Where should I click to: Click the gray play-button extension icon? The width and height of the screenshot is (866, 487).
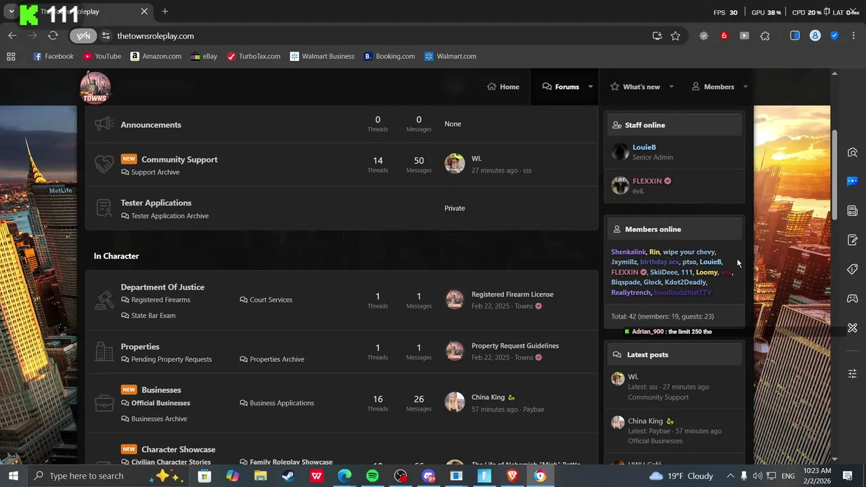[744, 36]
